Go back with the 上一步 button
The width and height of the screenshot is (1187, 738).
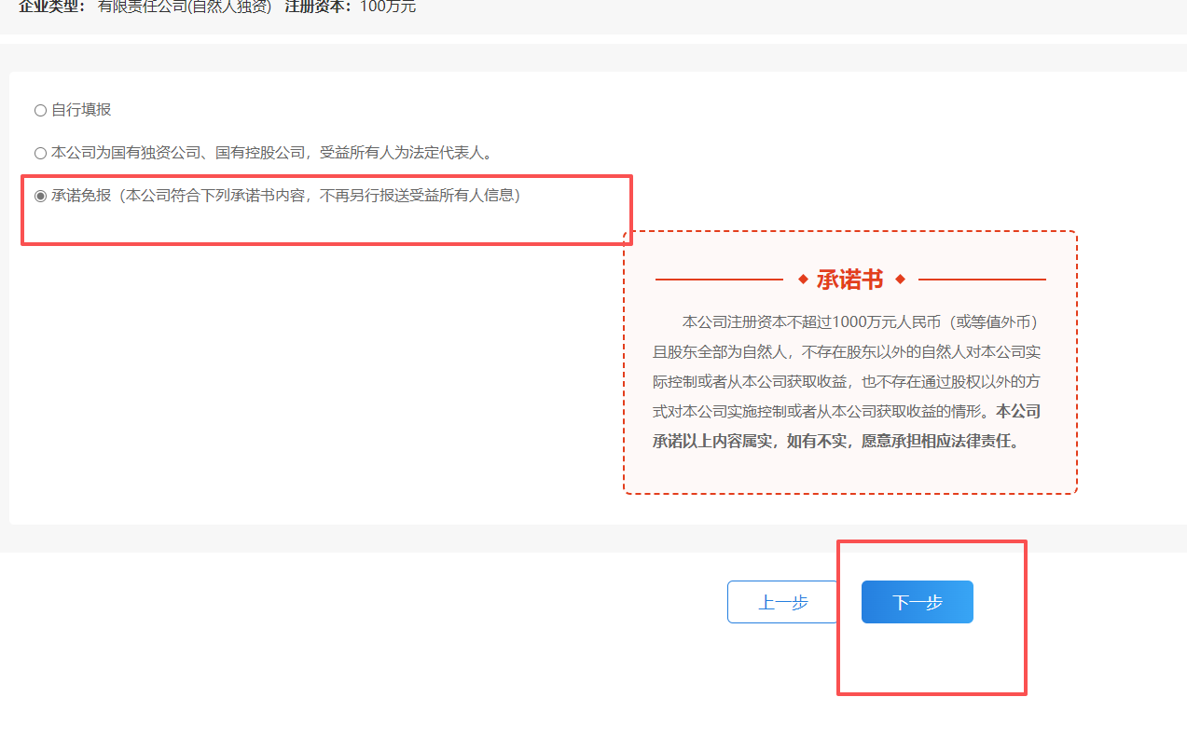point(782,602)
